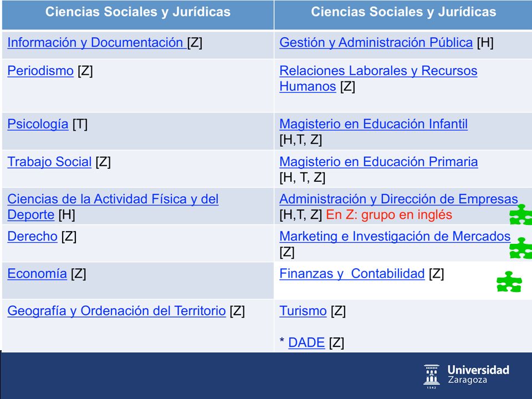Click the puzzle icon next to Marketing e Investigación de Mercados

tap(521, 248)
